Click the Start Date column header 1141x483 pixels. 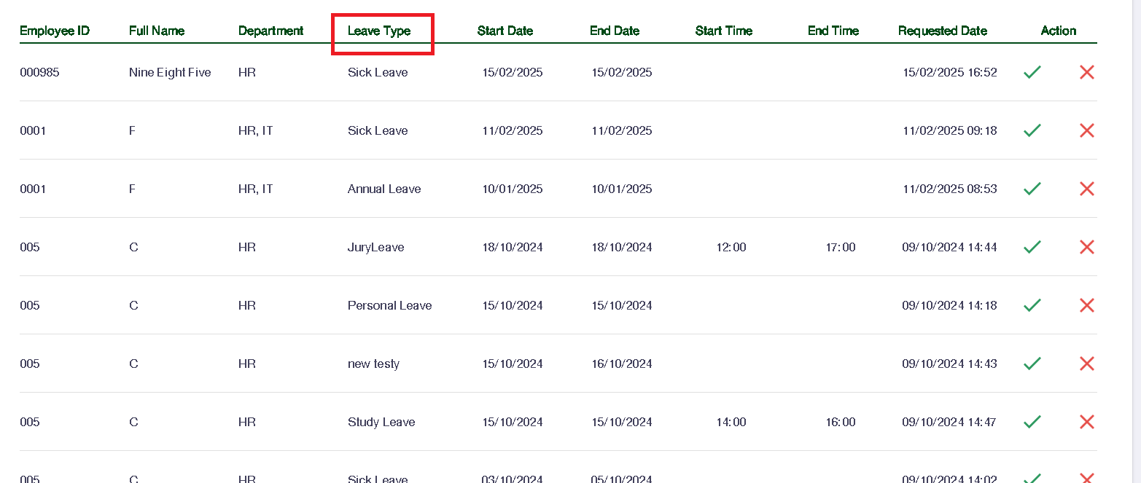coord(505,31)
